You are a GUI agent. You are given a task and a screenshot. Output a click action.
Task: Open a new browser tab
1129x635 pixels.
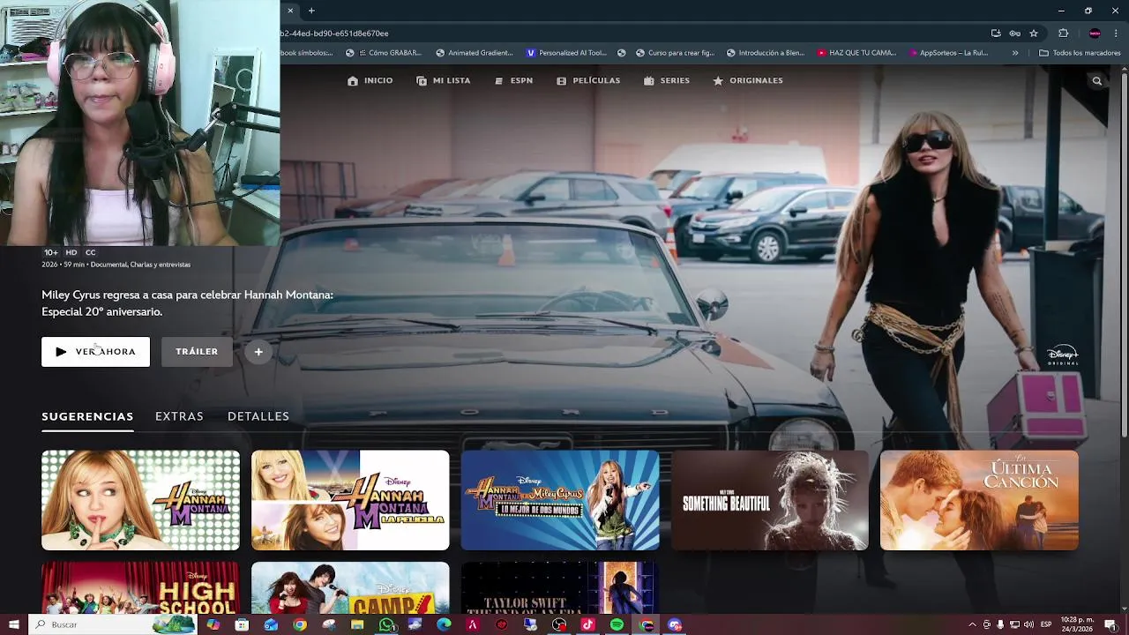tap(311, 11)
